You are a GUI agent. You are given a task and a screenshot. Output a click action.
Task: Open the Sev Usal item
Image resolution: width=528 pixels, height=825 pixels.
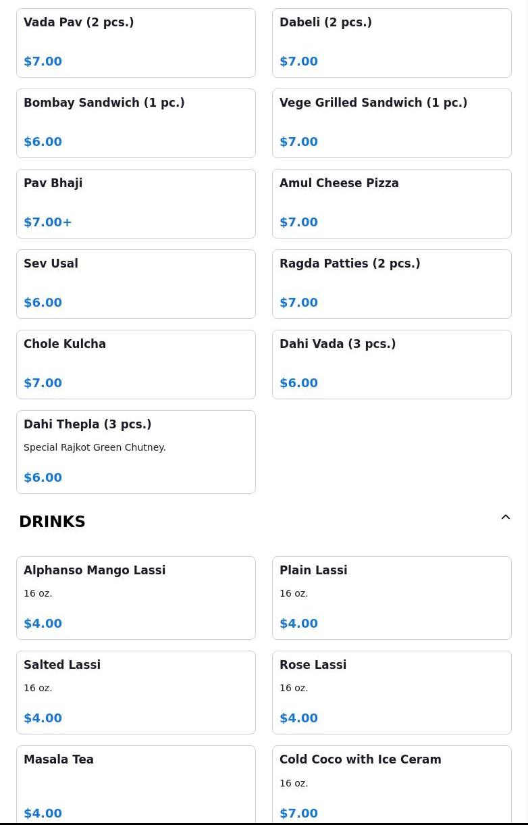pyautogui.click(x=136, y=284)
